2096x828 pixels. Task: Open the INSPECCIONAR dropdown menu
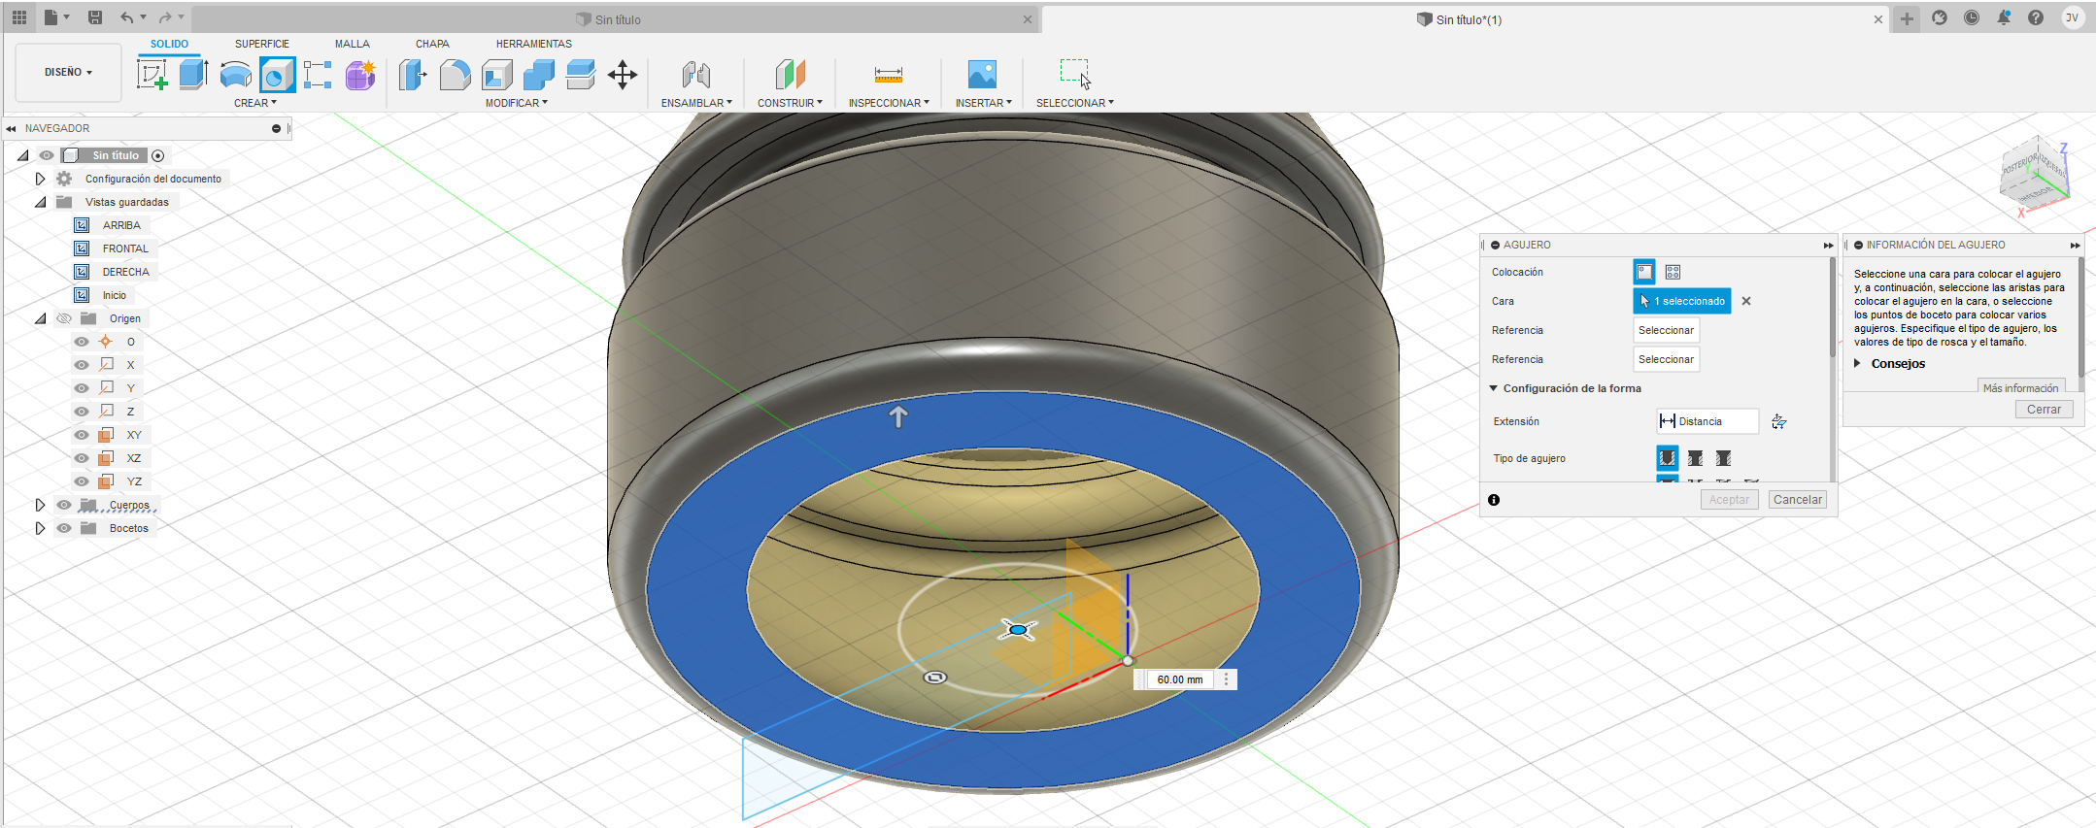point(889,103)
